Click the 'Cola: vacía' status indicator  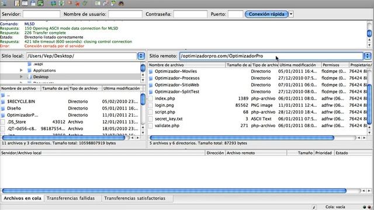(335, 207)
